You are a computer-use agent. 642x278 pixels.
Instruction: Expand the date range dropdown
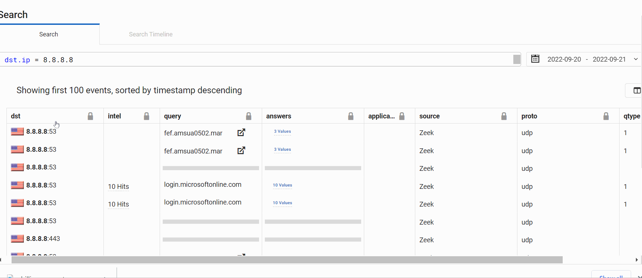[636, 59]
